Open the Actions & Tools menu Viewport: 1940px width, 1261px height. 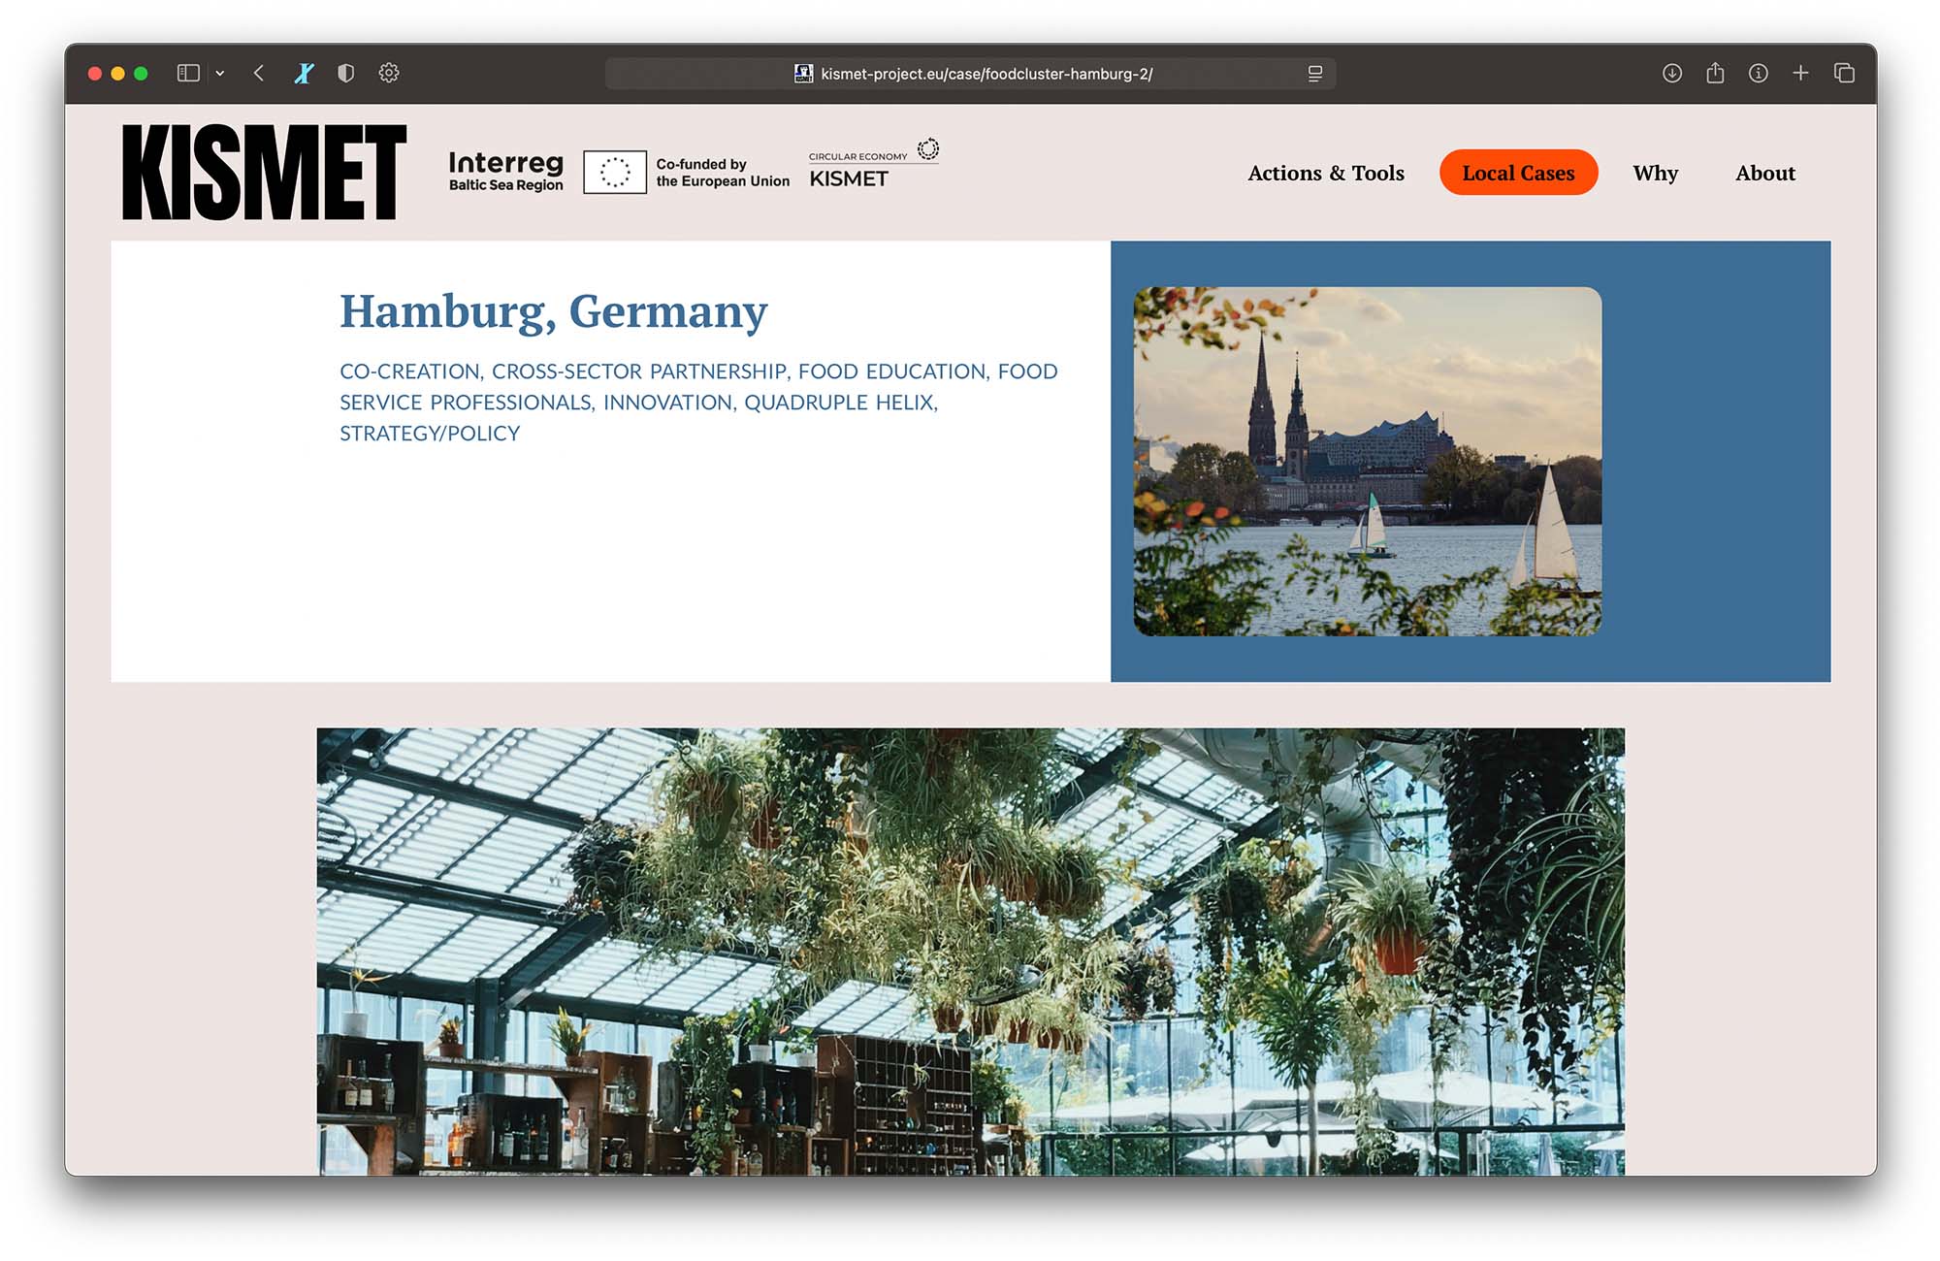pyautogui.click(x=1326, y=173)
